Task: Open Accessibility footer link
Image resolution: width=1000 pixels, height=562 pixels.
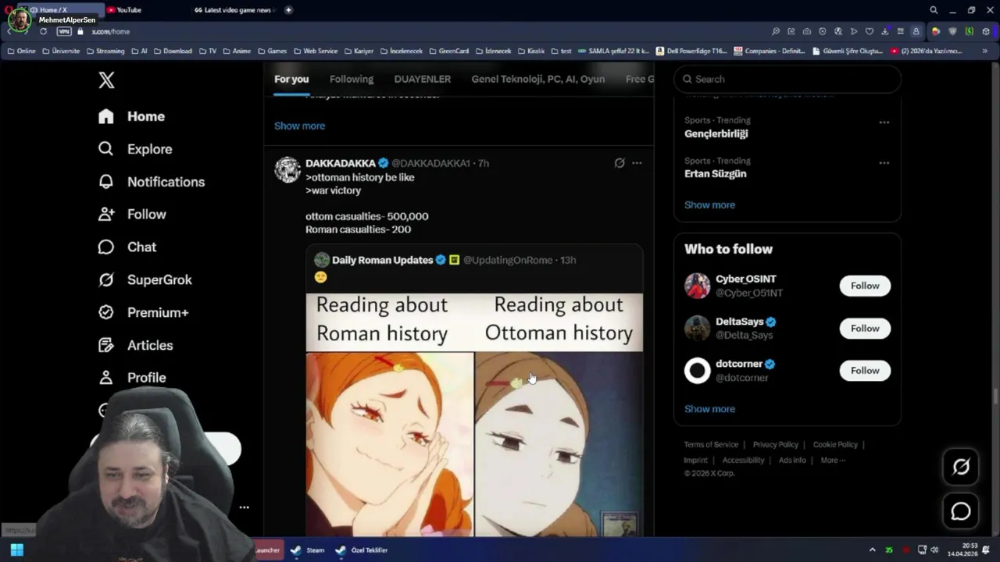Action: coord(743,461)
